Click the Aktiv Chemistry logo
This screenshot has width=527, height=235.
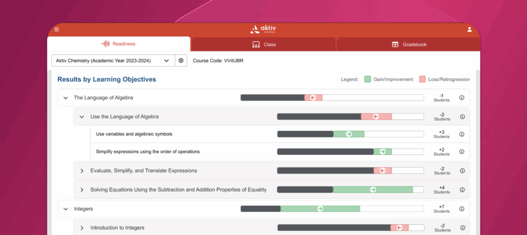pos(263,30)
